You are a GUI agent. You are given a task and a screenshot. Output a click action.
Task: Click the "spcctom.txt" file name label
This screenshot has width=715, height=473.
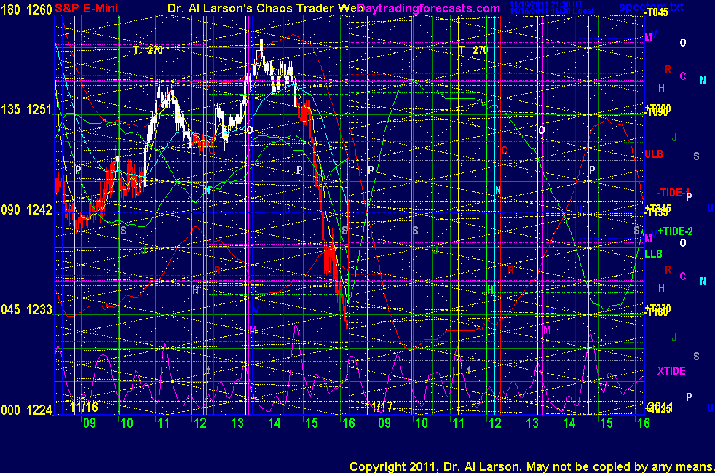click(652, 7)
